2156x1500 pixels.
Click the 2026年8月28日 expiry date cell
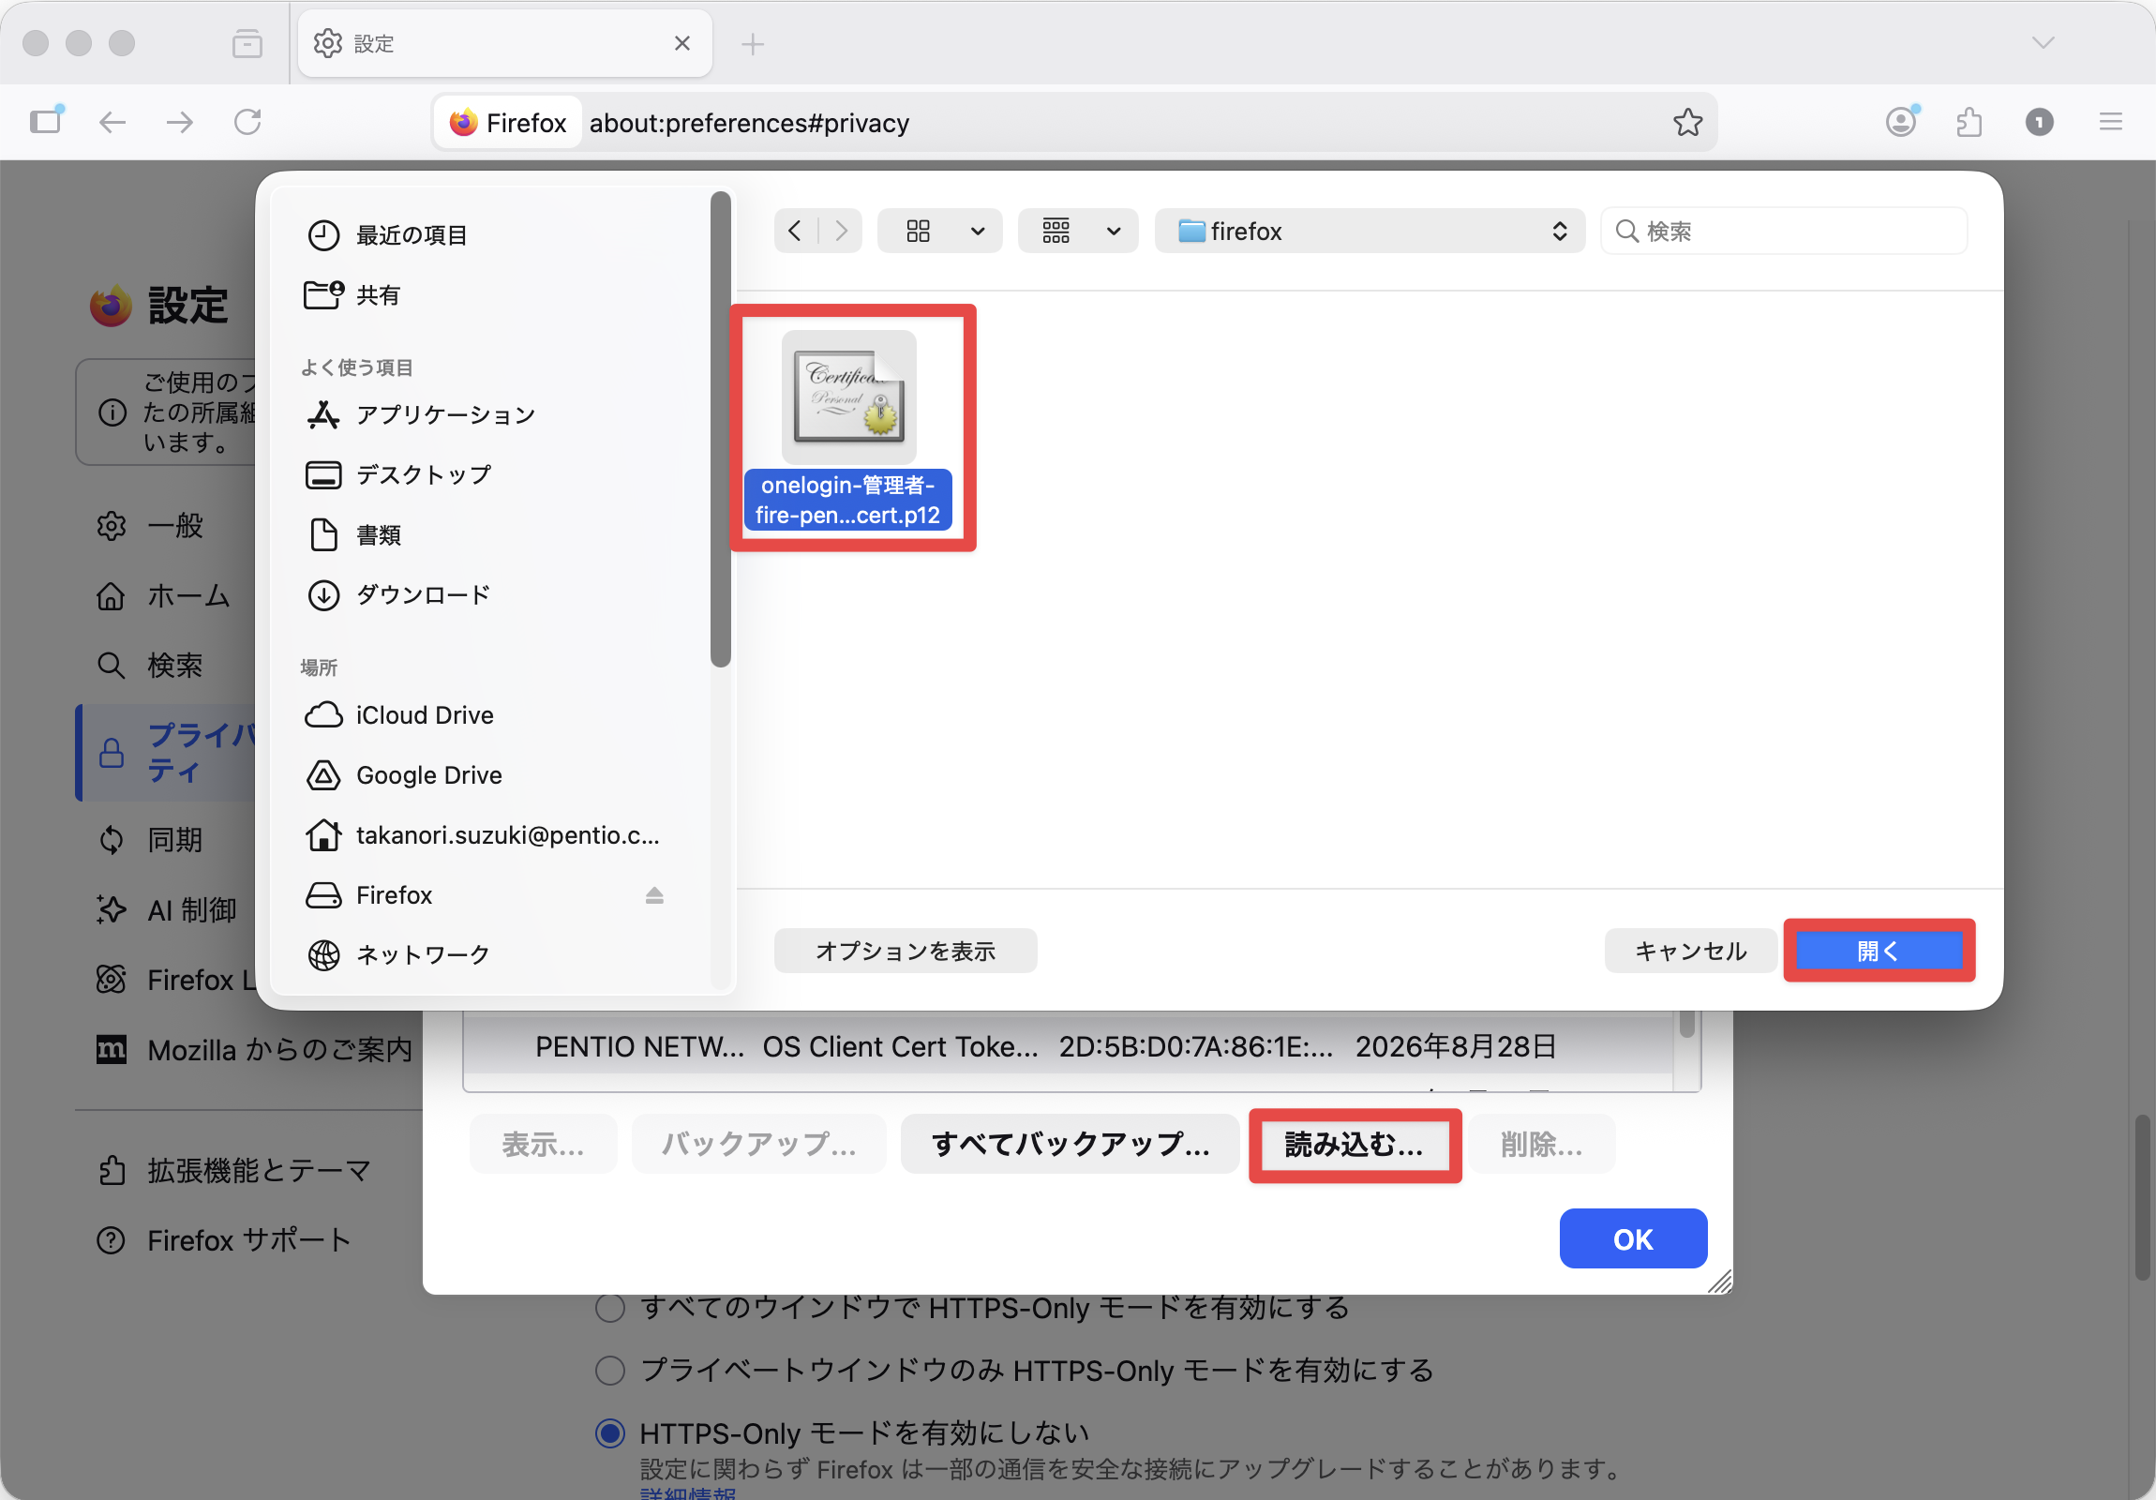point(1457,1047)
